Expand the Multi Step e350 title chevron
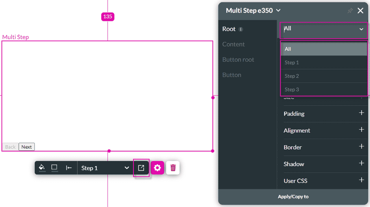 pyautogui.click(x=278, y=10)
